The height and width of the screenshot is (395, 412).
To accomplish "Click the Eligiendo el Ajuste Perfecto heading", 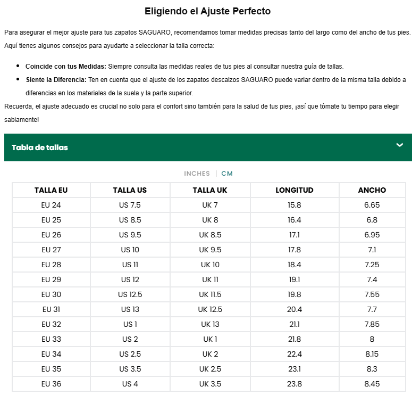I will coord(207,11).
